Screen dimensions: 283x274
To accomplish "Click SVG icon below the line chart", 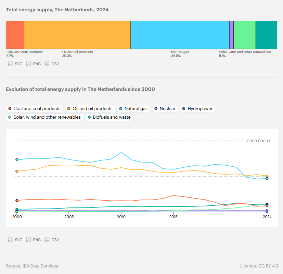I will [x=10, y=240].
